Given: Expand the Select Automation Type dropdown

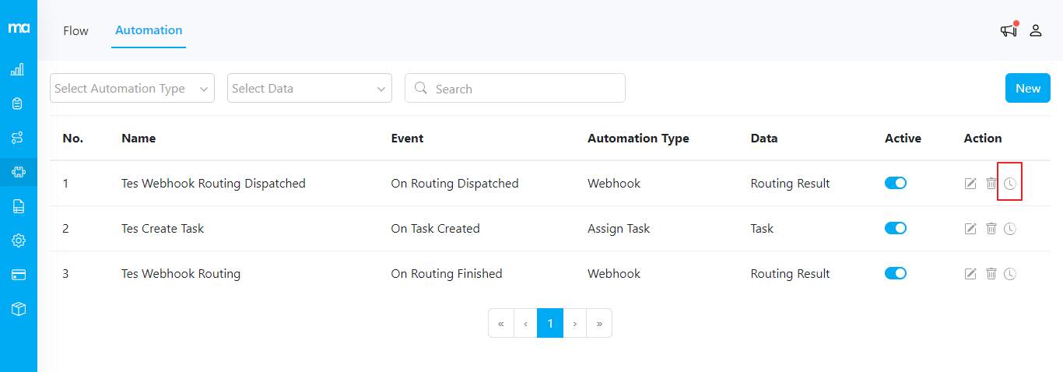Looking at the screenshot, I should [x=132, y=89].
